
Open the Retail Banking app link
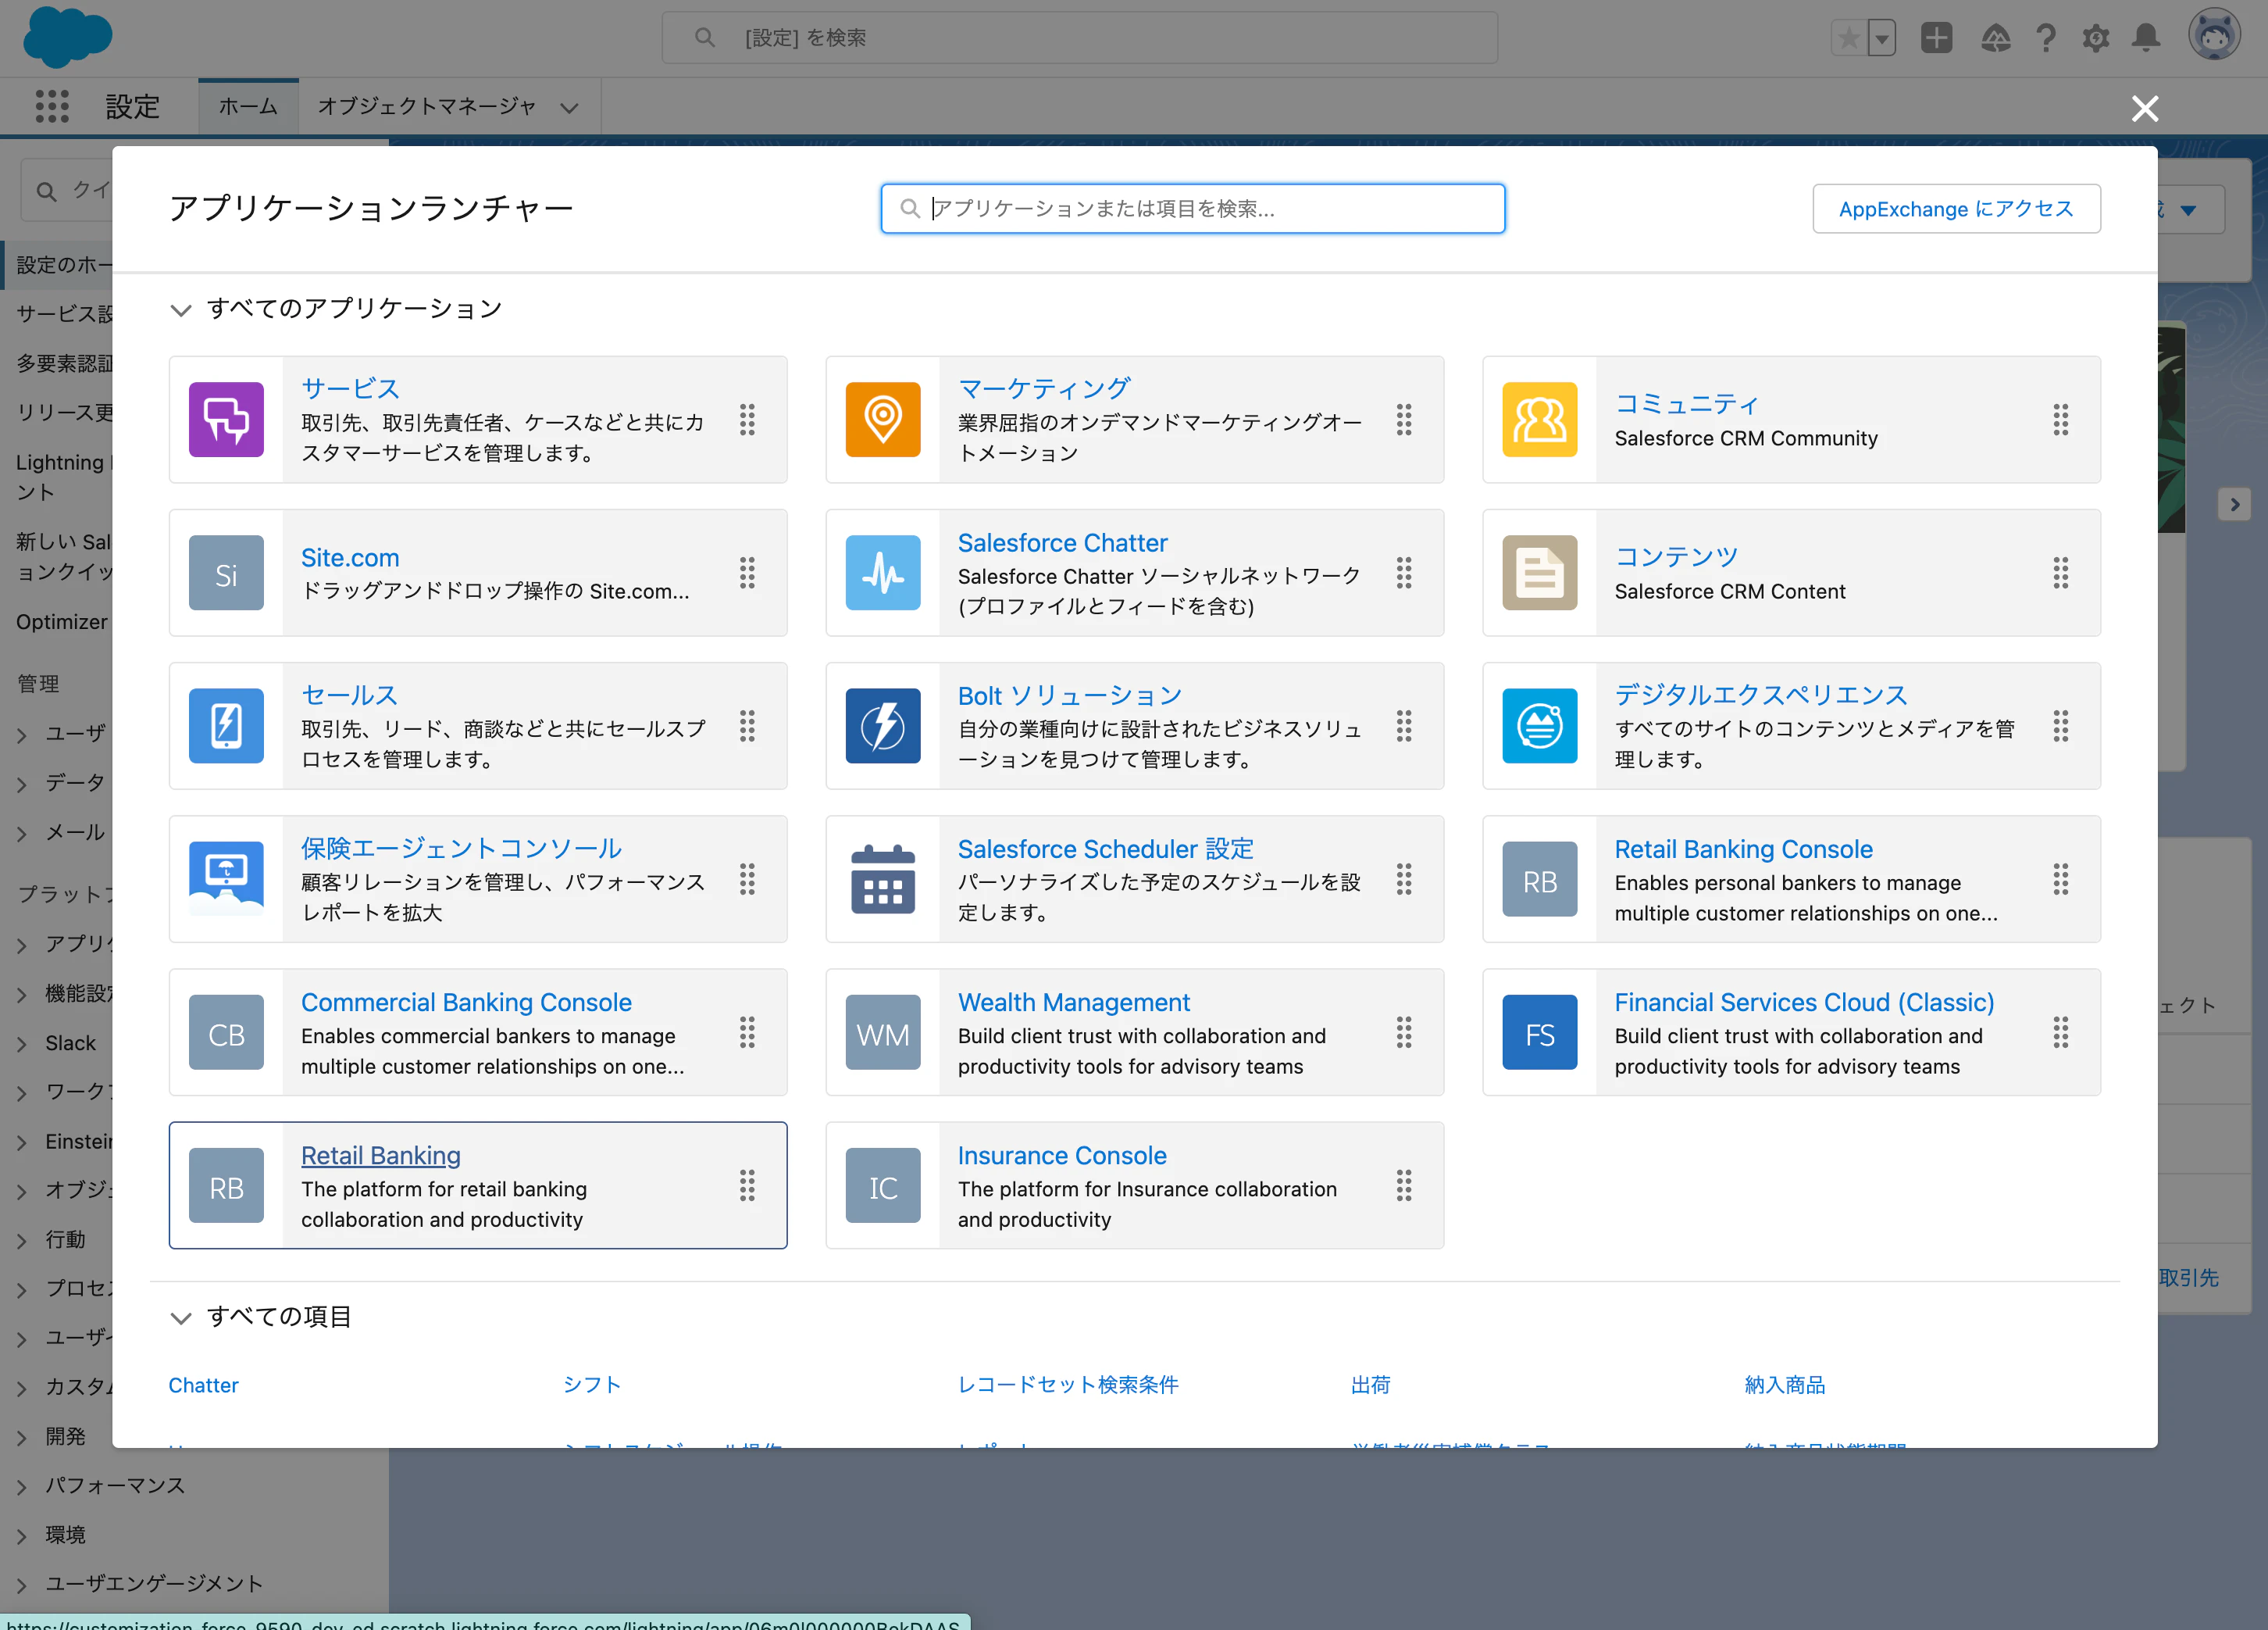click(x=381, y=1155)
